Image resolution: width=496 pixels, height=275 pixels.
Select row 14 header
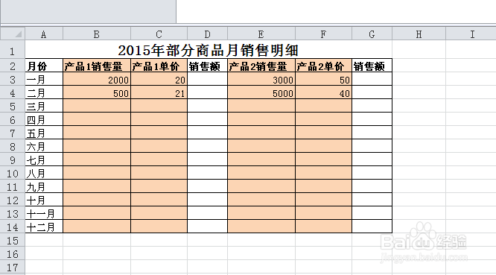pos(13,227)
